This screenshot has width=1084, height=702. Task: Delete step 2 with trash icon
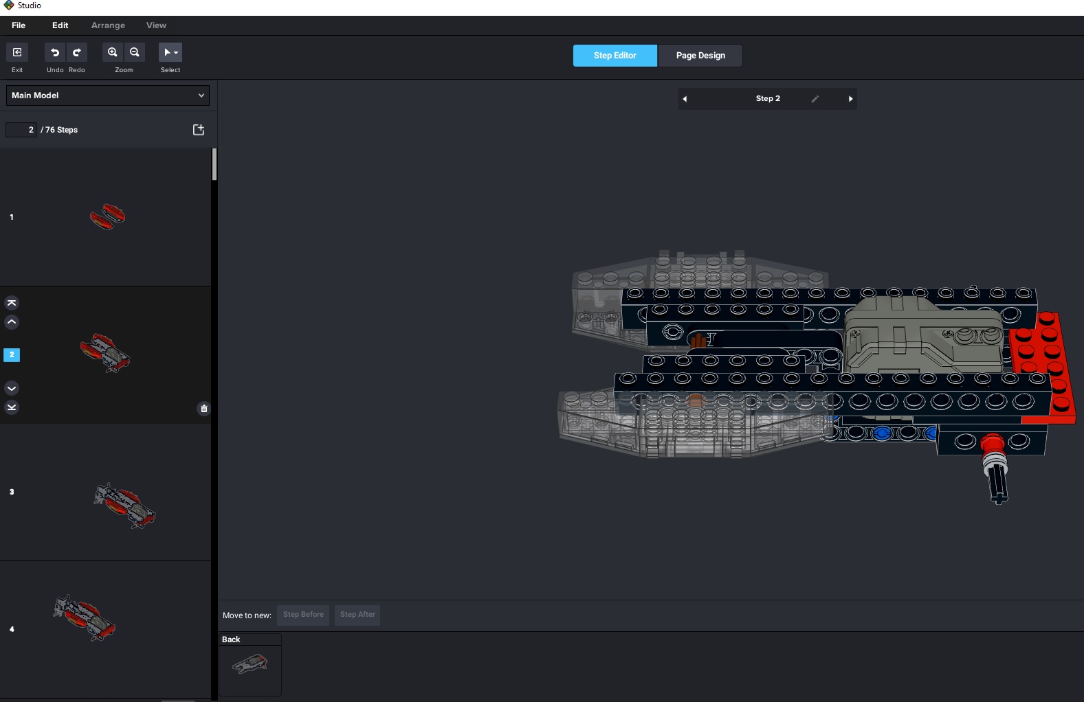click(203, 409)
